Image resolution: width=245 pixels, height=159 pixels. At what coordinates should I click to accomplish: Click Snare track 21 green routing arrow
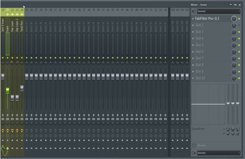pyautogui.click(x=7, y=148)
